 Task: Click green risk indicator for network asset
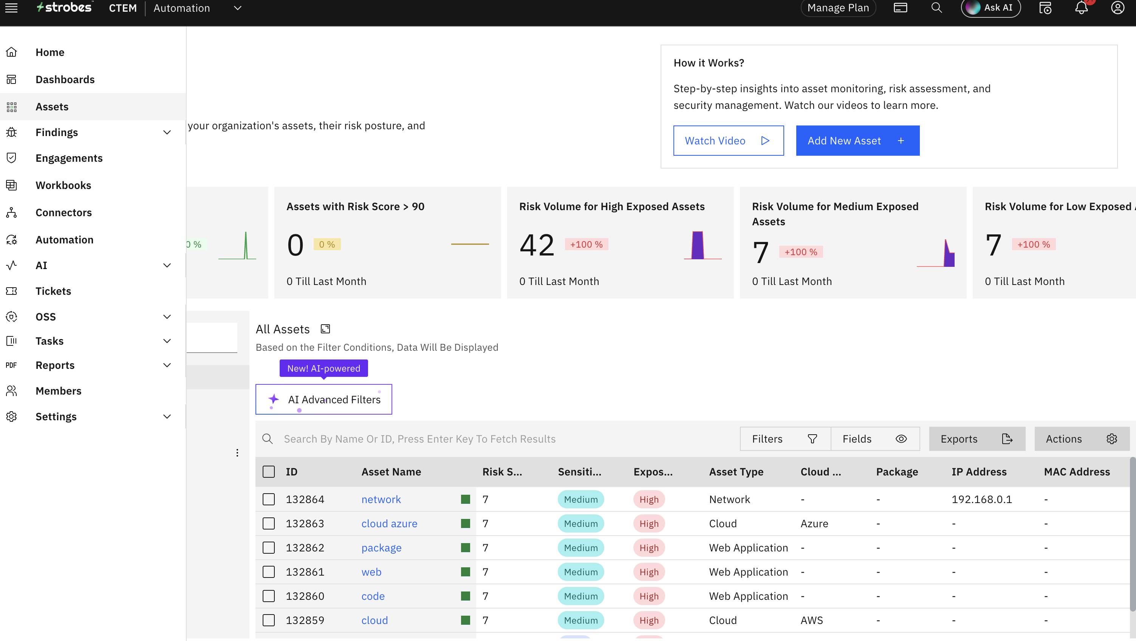coord(465,499)
